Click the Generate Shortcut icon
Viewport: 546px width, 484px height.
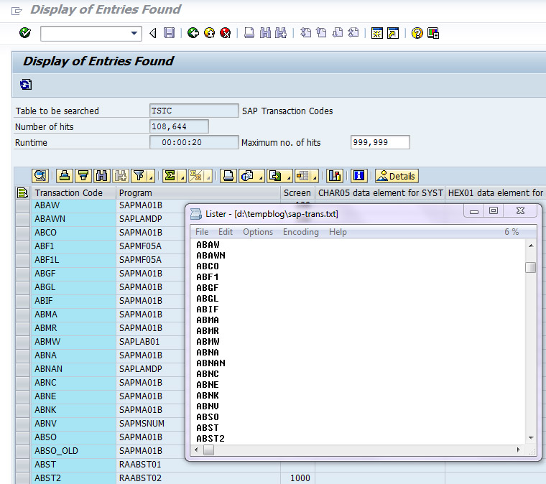[x=393, y=34]
